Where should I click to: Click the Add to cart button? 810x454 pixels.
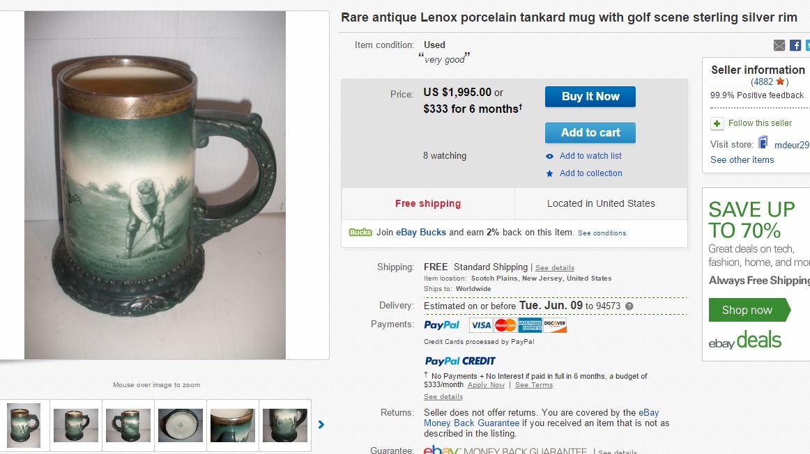pos(590,132)
